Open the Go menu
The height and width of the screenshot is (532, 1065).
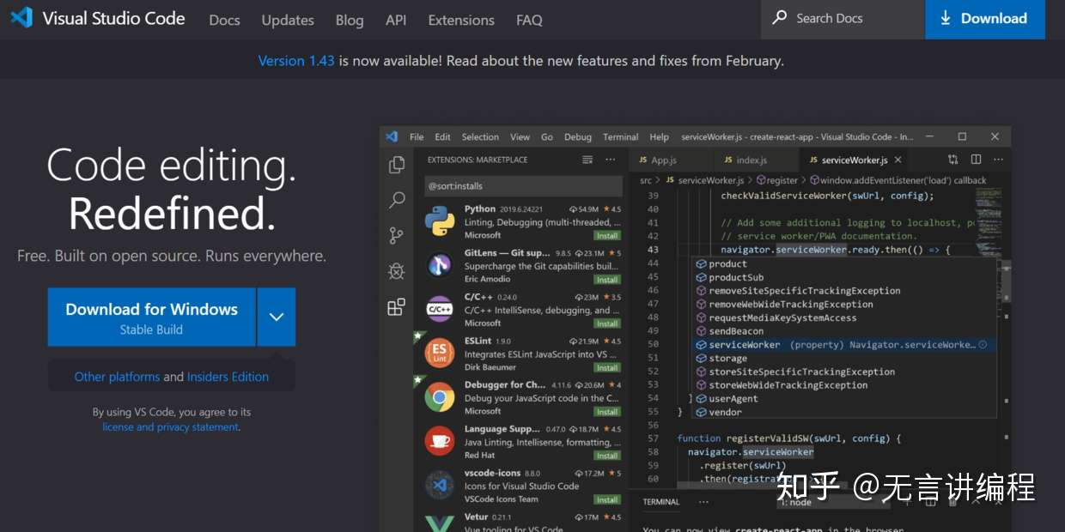click(x=547, y=136)
